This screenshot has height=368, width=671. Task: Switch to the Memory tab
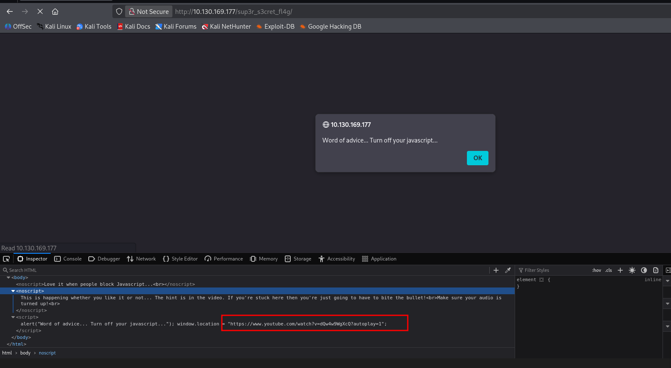264,259
